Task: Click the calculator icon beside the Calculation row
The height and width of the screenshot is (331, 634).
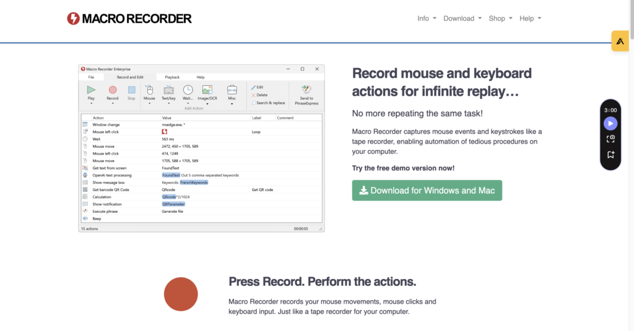Action: [85, 197]
